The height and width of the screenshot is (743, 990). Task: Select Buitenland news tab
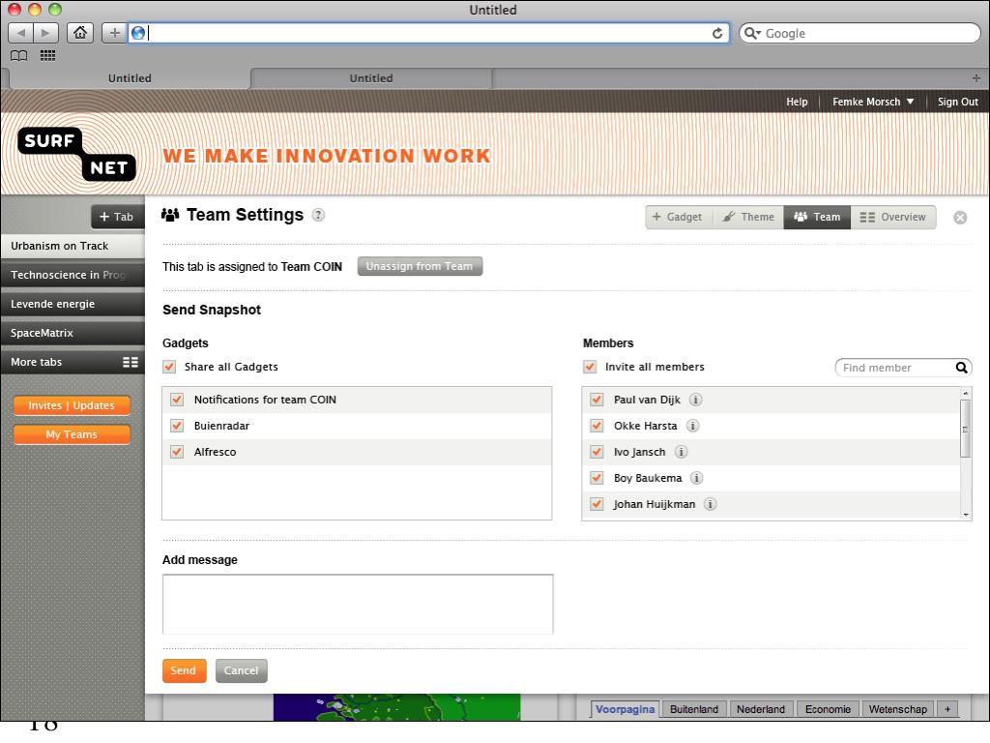[694, 709]
